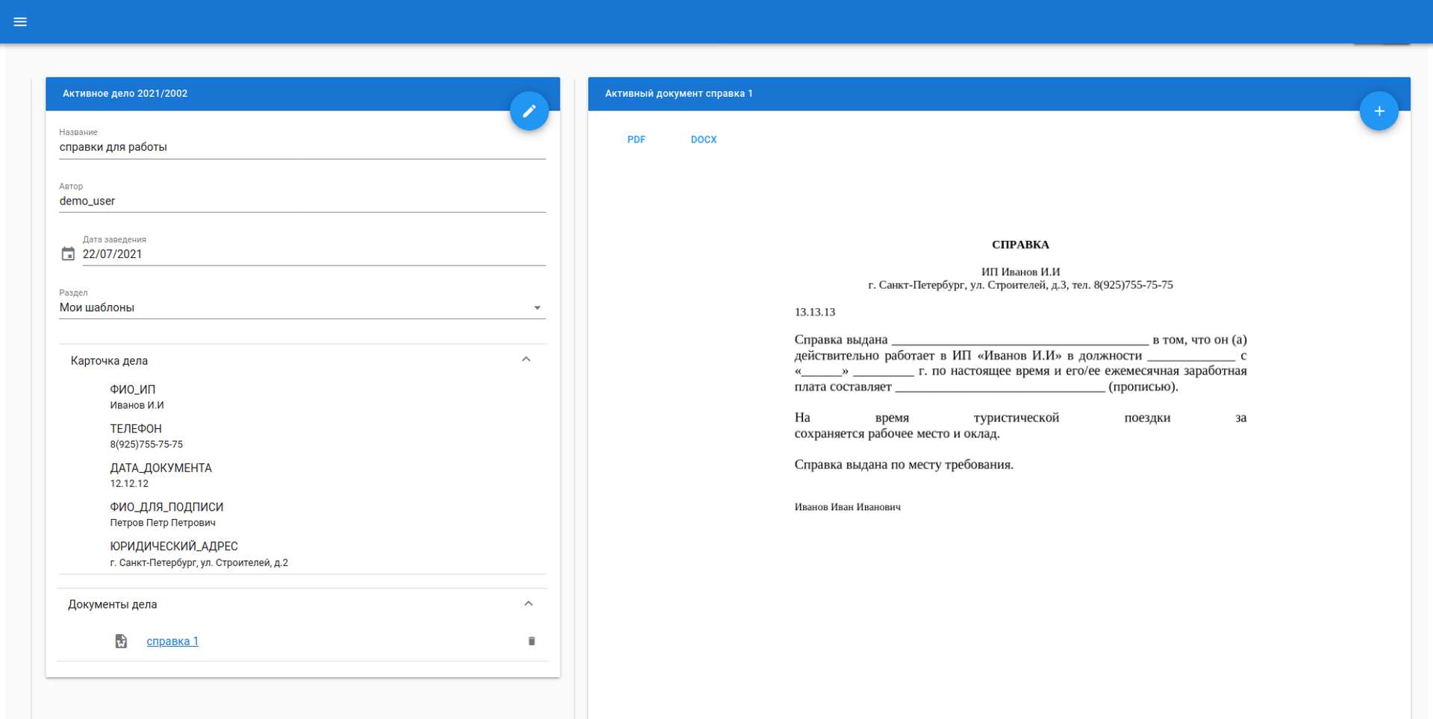
Task: Click the pencil edit case button
Action: tap(529, 111)
